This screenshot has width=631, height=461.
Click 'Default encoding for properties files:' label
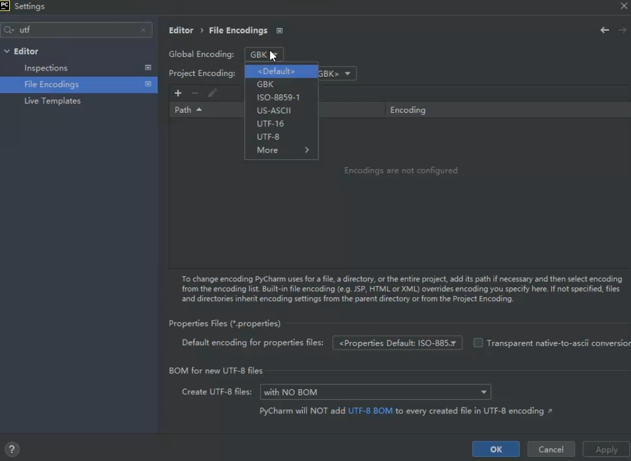253,342
